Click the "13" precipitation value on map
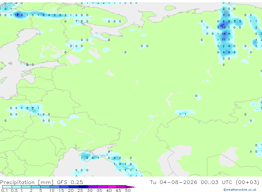 pyautogui.click(x=224, y=28)
